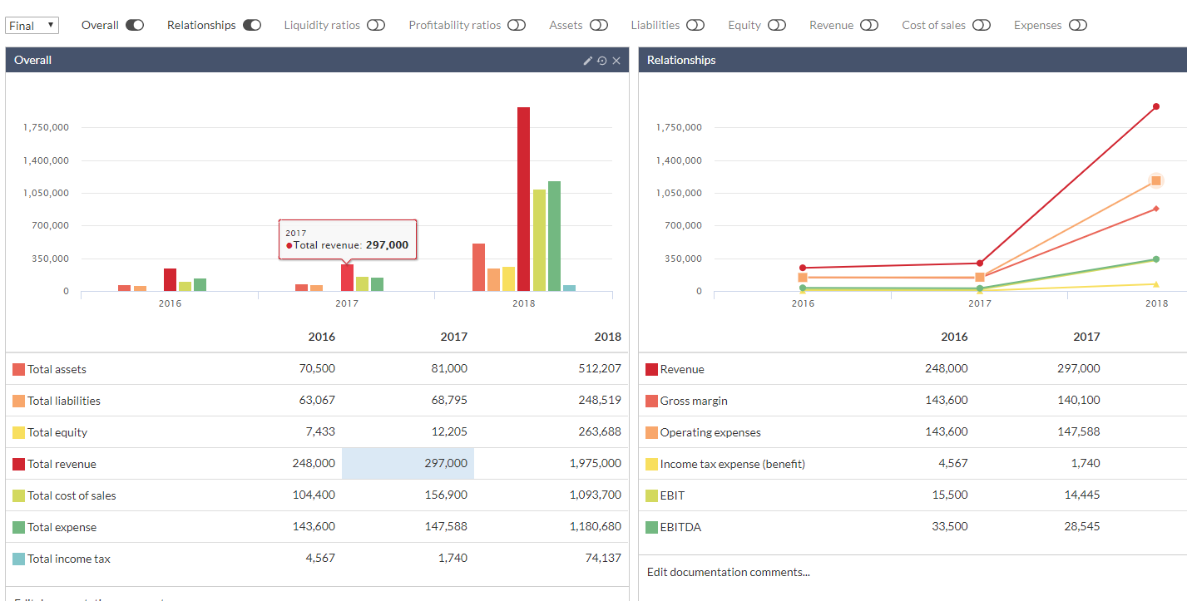Screen dimensions: 1187x601
Task: Toggle the Overall switch off
Action: click(135, 25)
